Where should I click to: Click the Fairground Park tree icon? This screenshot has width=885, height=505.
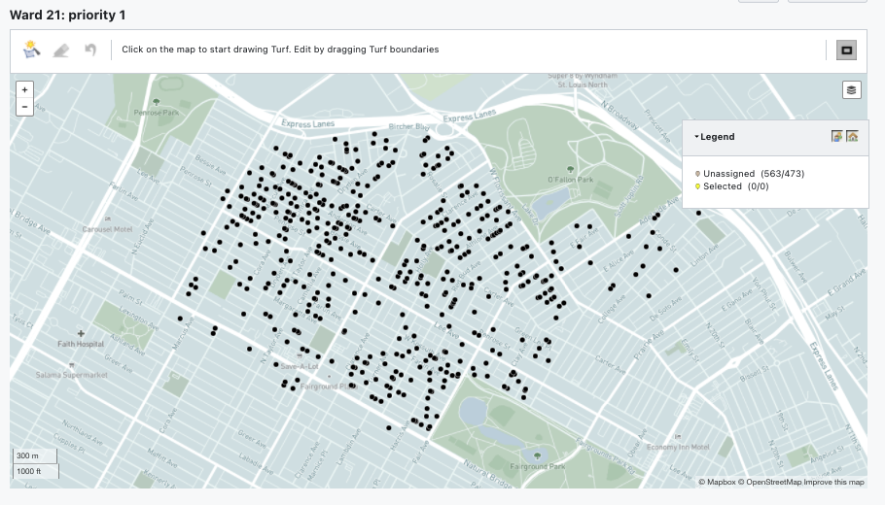tap(537, 454)
